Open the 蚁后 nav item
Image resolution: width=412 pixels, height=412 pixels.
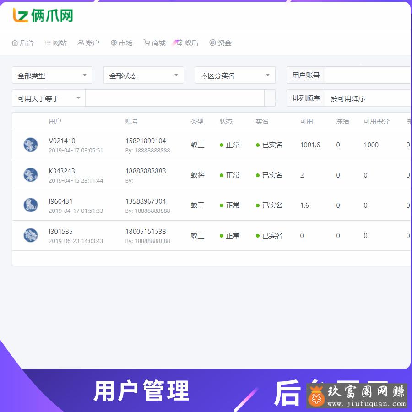pyautogui.click(x=187, y=43)
